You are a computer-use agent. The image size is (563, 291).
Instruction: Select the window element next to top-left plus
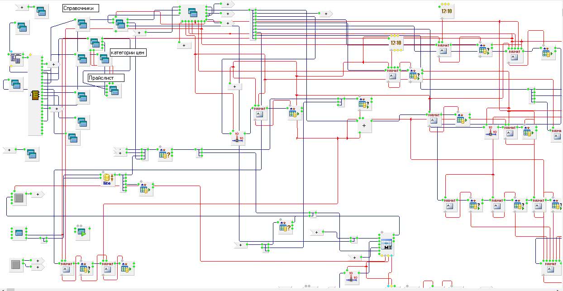tap(41, 12)
